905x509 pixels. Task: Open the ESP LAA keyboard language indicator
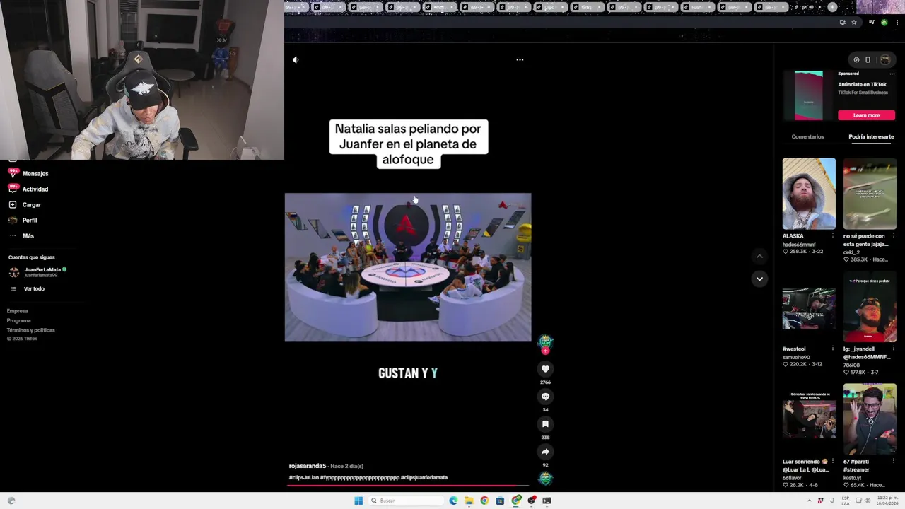(845, 501)
